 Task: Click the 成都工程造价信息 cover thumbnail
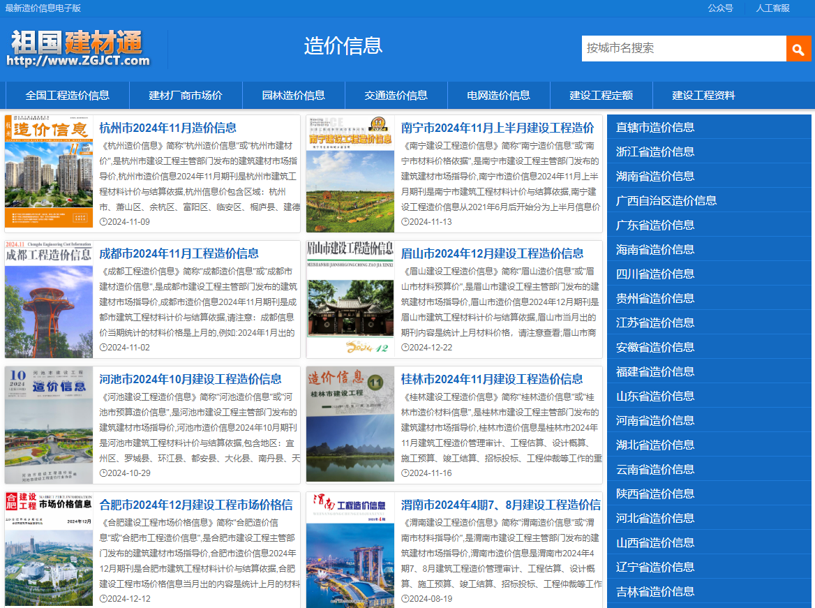(49, 299)
